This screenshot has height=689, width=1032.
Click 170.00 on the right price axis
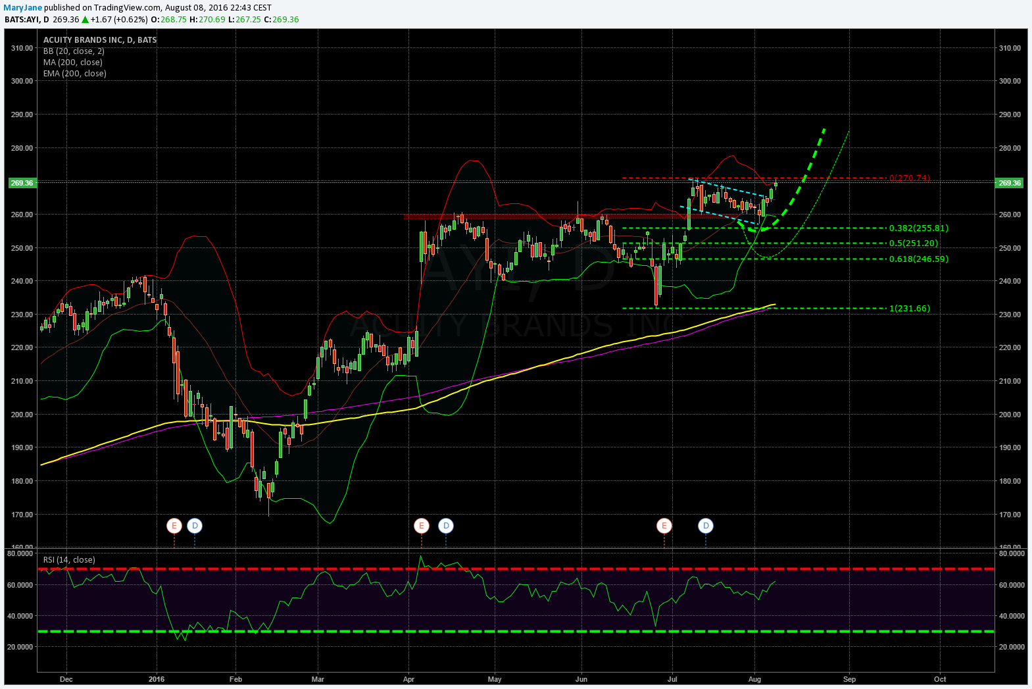[x=1010, y=515]
